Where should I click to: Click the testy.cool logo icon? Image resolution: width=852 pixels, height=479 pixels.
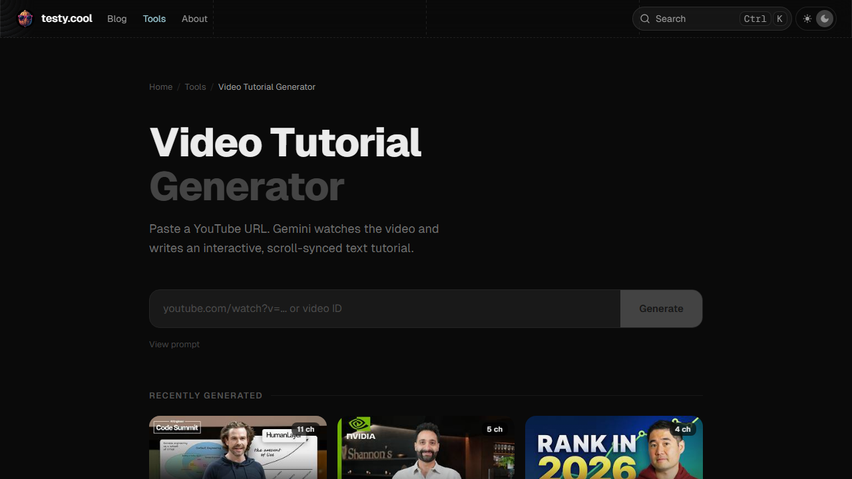point(25,19)
